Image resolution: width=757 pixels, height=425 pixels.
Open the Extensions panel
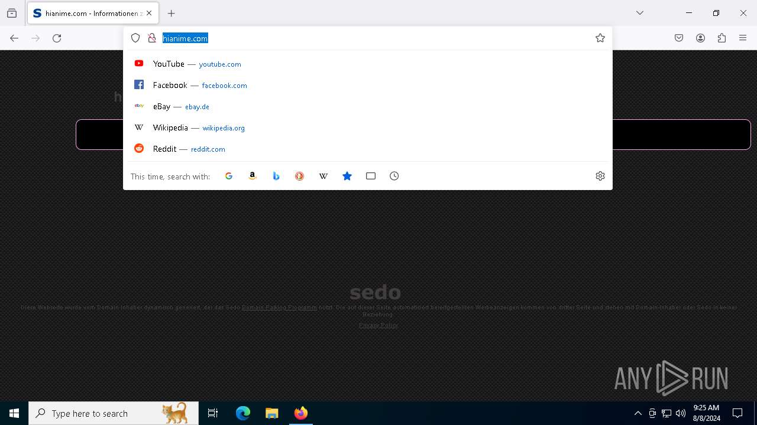722,38
